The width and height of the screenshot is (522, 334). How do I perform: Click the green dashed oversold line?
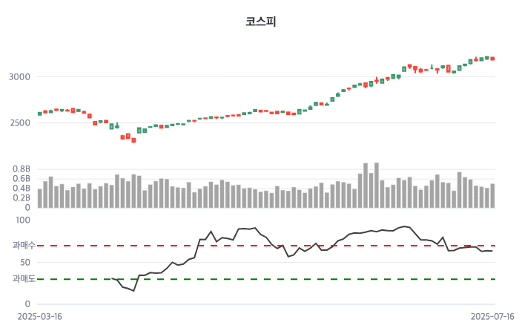point(297,279)
